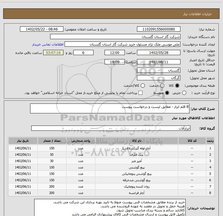Select item آچار لوله گیر(شلاقی) in table
Image resolution: width=223 pixels, height=216 pixels.
tap(136, 148)
